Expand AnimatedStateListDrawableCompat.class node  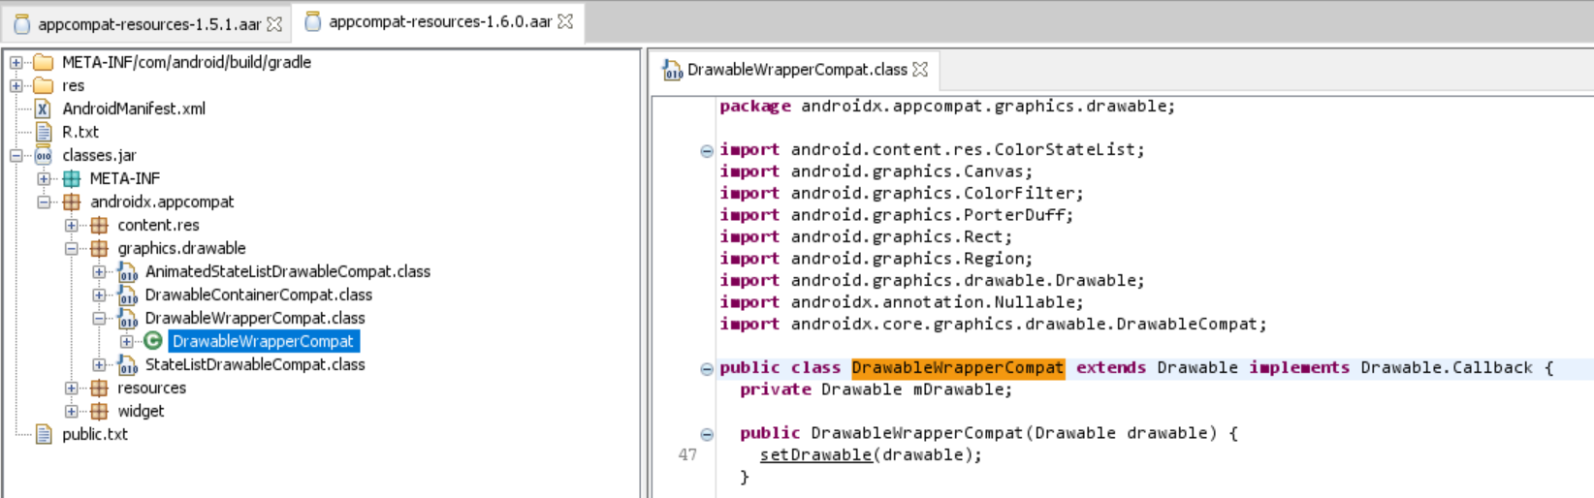tap(99, 271)
